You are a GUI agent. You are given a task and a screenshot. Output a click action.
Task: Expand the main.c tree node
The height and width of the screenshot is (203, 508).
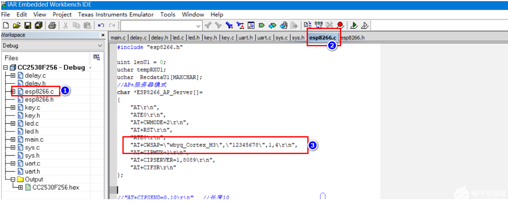point(13,139)
